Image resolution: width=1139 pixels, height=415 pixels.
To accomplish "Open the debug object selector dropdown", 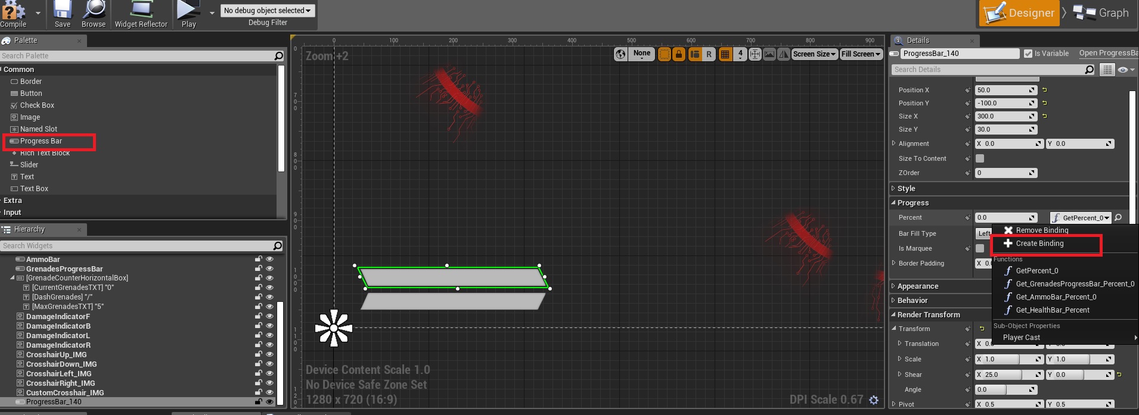I will click(267, 11).
